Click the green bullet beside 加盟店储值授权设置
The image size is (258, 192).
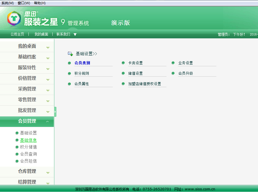point(123,84)
